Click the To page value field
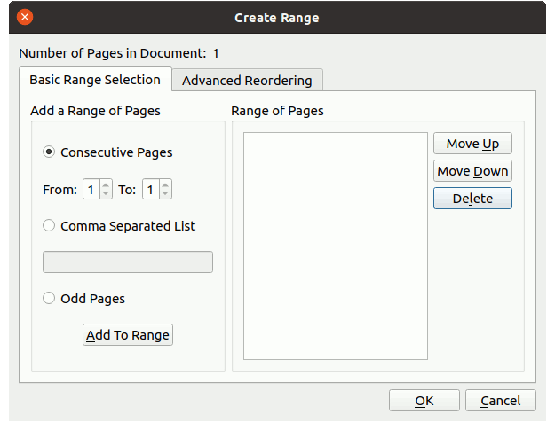This screenshot has height=430, width=555. 151,190
